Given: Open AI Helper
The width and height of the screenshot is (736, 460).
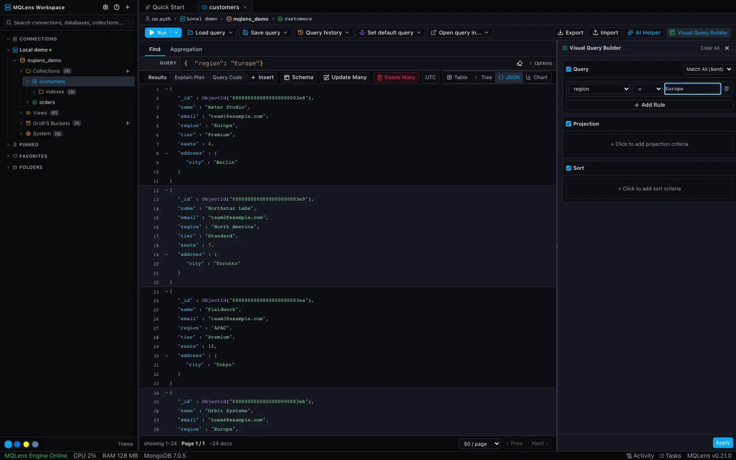Looking at the screenshot, I should coord(644,33).
